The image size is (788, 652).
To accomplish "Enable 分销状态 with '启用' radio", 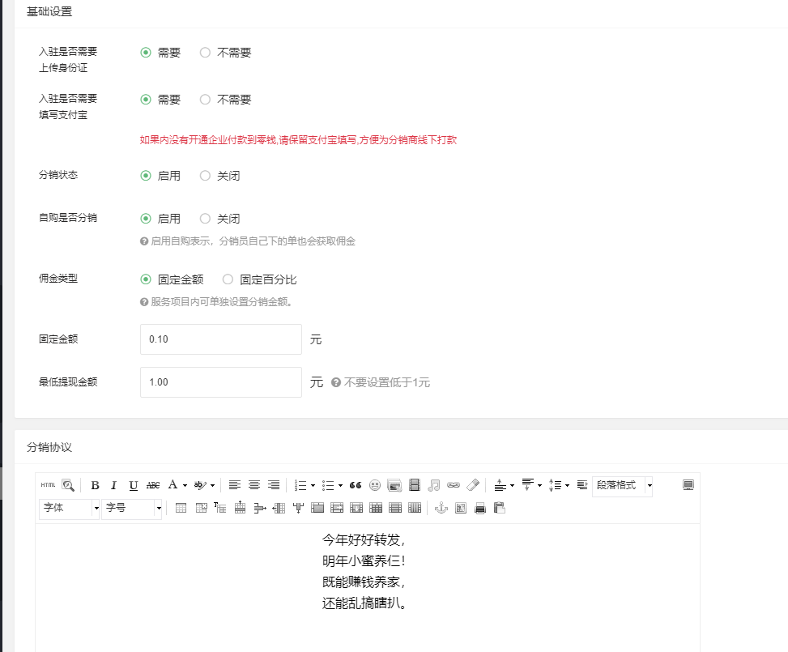I will [146, 176].
